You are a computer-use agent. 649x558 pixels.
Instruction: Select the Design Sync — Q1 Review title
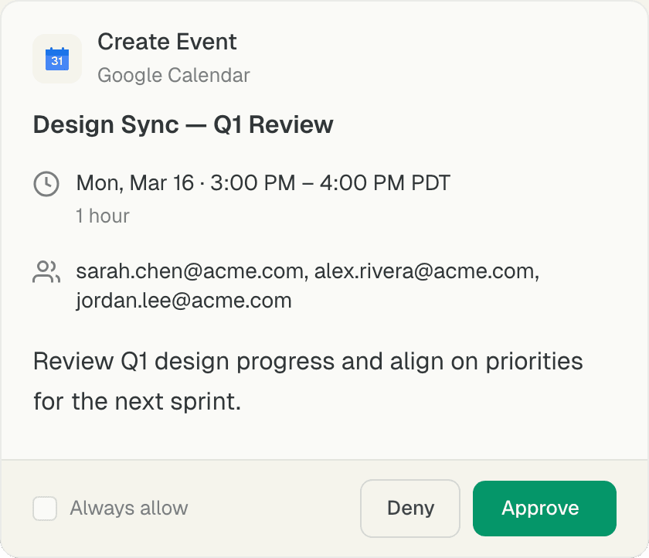[183, 124]
